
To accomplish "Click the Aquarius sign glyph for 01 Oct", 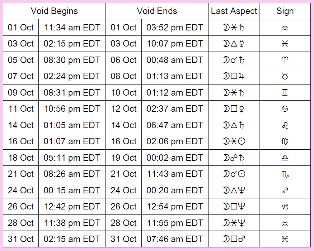I will 285,28.
